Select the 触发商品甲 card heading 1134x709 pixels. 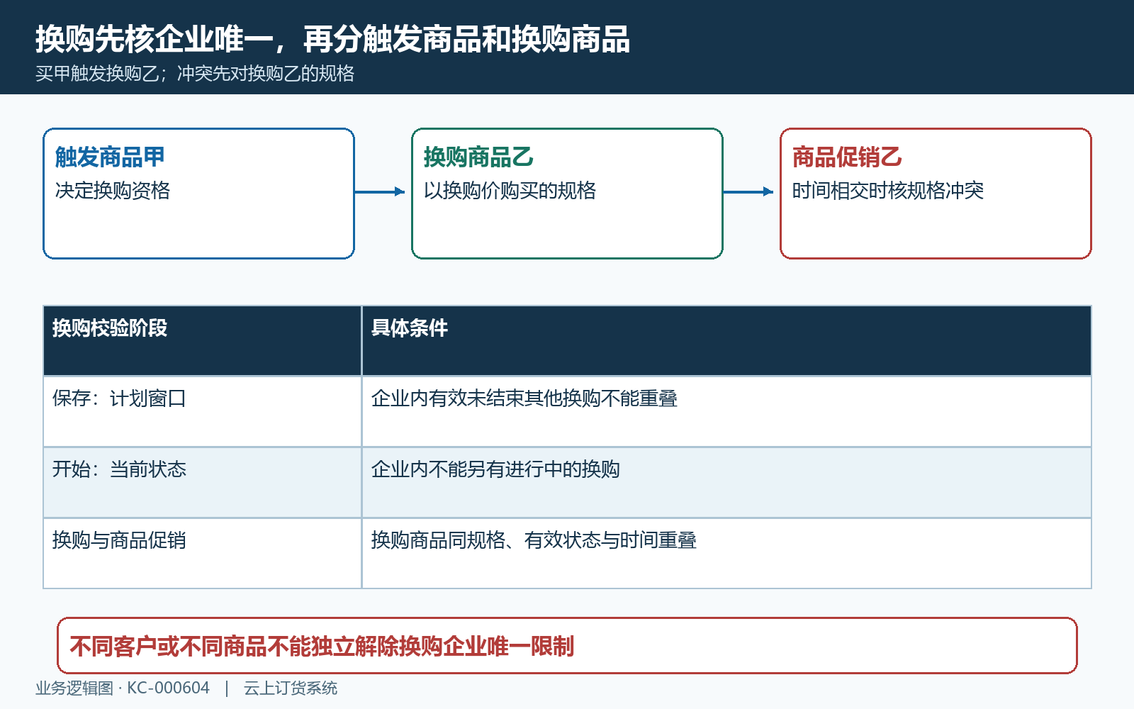[x=110, y=157]
